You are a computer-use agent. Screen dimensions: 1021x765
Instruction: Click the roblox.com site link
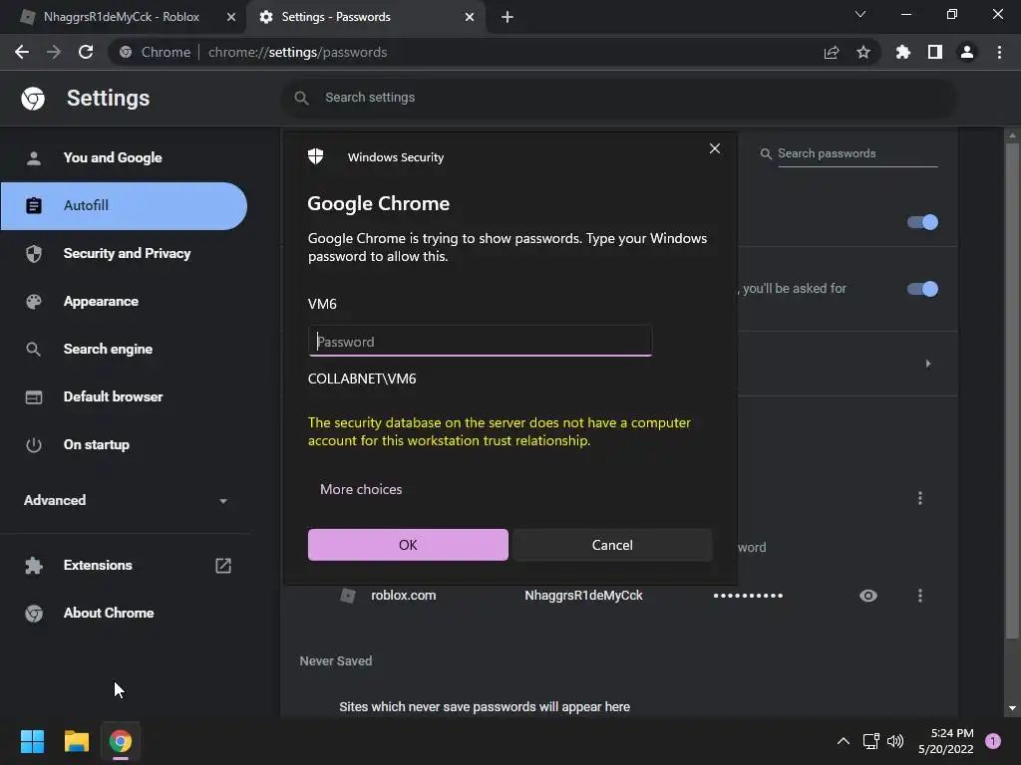click(403, 596)
